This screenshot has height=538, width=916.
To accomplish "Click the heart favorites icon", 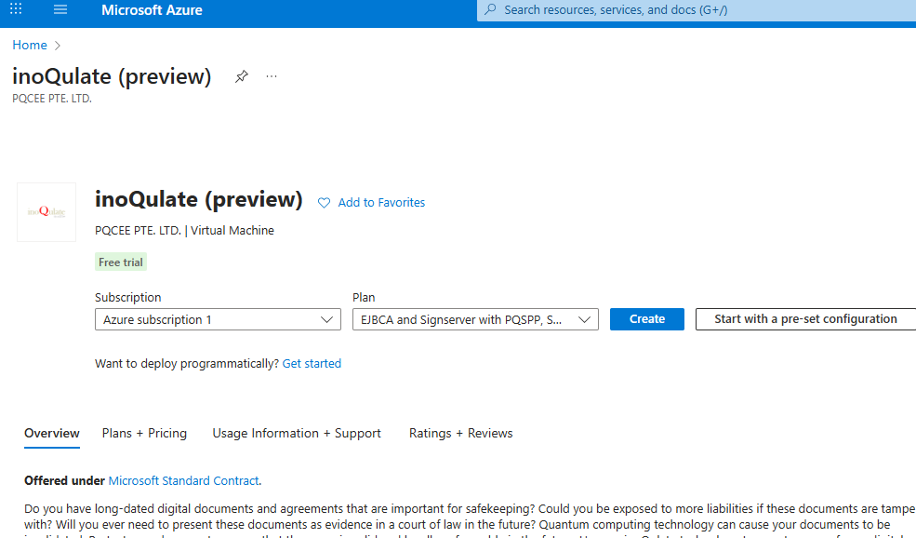I will (324, 202).
